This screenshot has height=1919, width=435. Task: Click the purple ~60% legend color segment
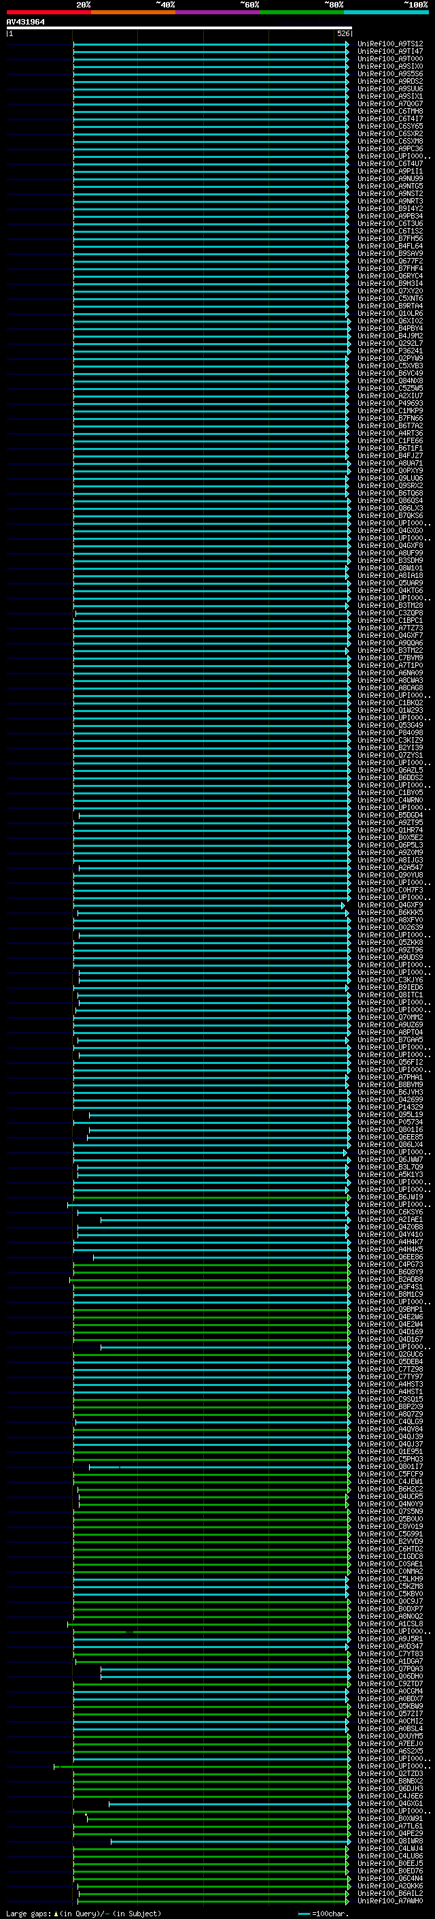tap(218, 12)
